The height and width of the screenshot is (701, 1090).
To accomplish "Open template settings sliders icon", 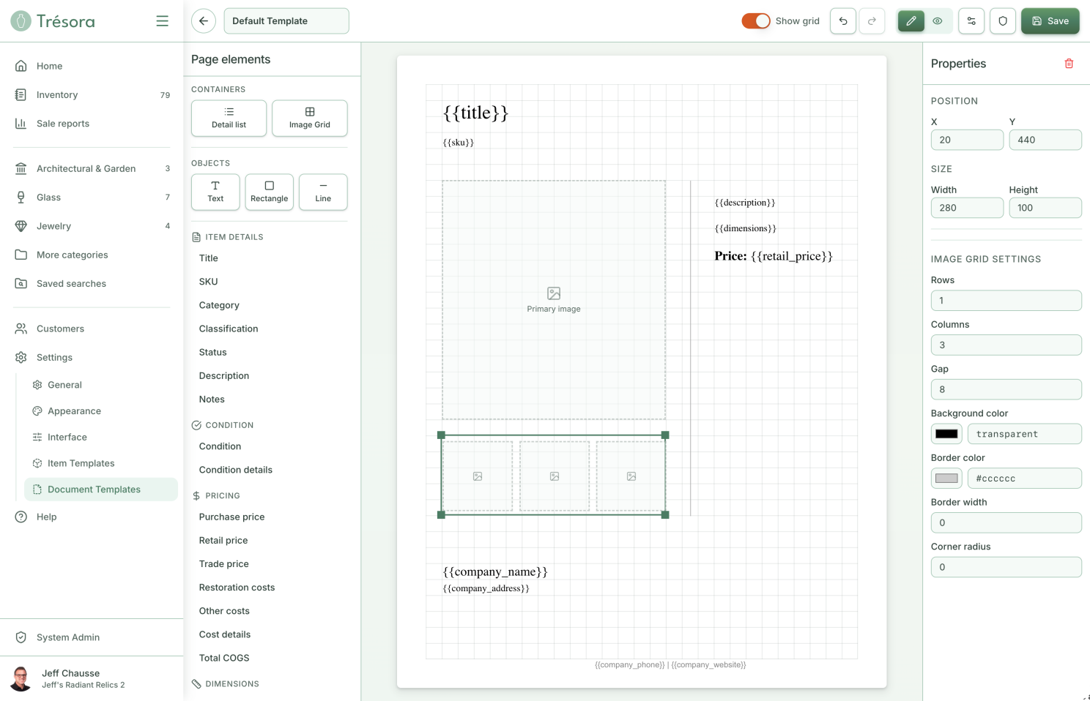I will tap(971, 21).
